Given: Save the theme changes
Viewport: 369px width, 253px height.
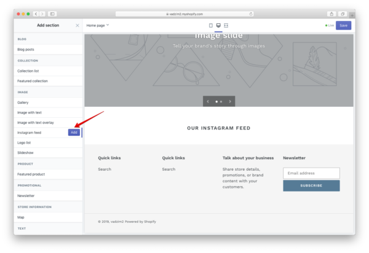Looking at the screenshot, I should [343, 25].
